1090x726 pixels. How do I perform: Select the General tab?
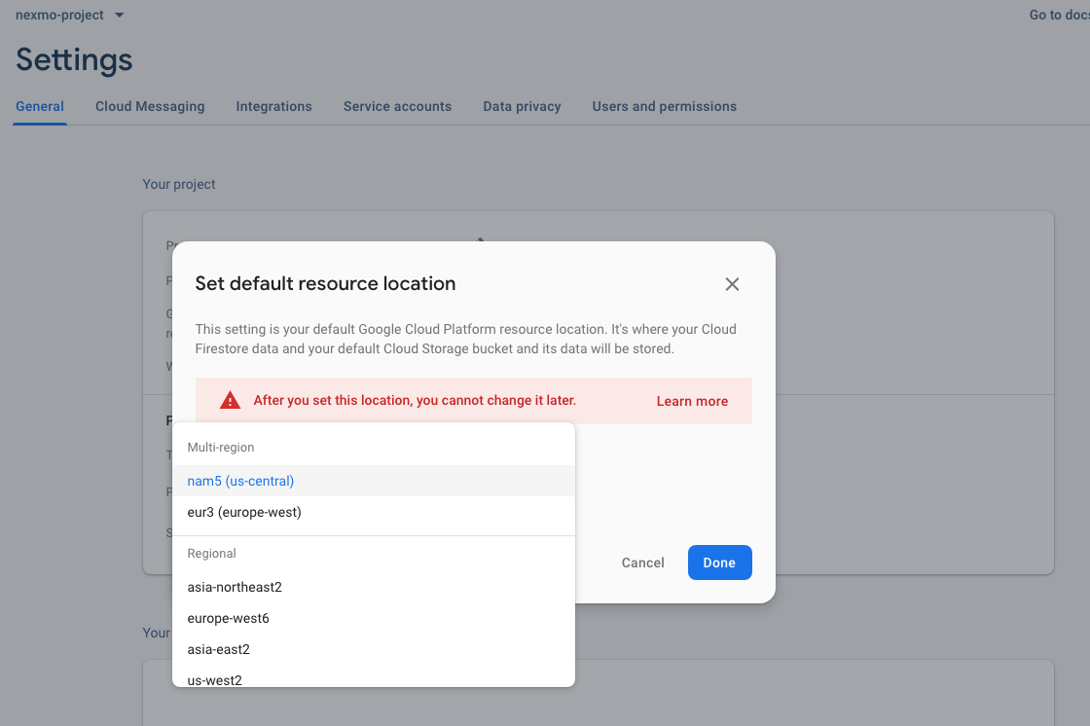[40, 106]
